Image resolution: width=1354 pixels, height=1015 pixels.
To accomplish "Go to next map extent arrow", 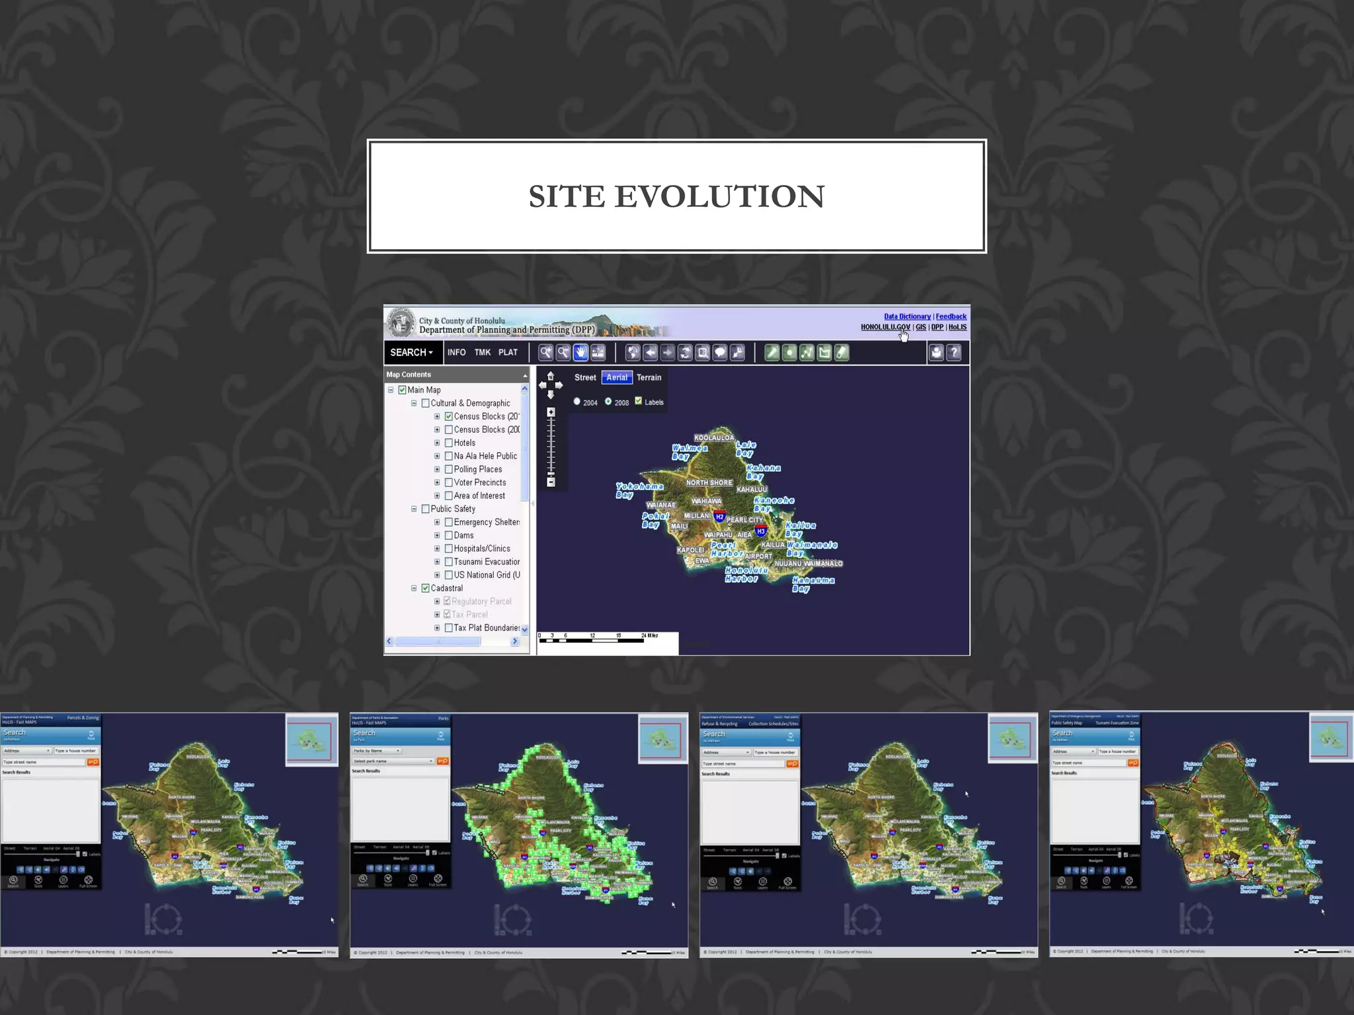I will coord(668,353).
